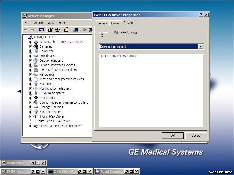Open the Device Instance Id dropdown
The image size is (234, 175).
201,46
